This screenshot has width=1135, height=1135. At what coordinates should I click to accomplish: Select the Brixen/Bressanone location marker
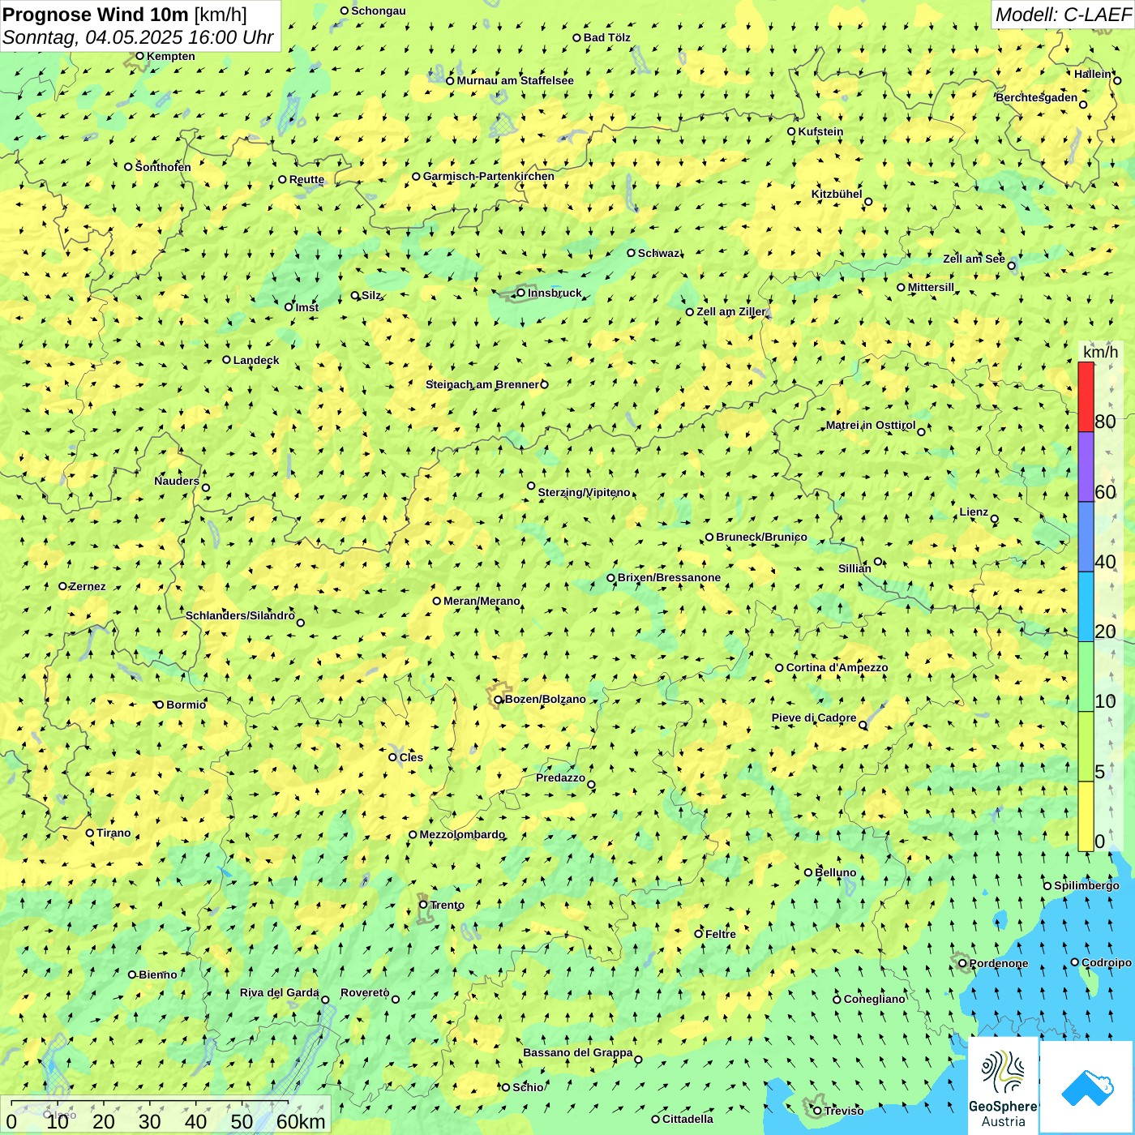(x=610, y=578)
